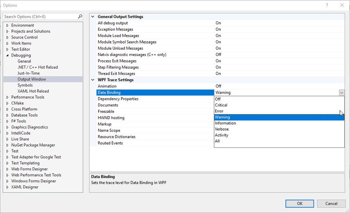The image size is (350, 213).
Task: Select the Natvis diagnostic messages row
Action: (132, 55)
